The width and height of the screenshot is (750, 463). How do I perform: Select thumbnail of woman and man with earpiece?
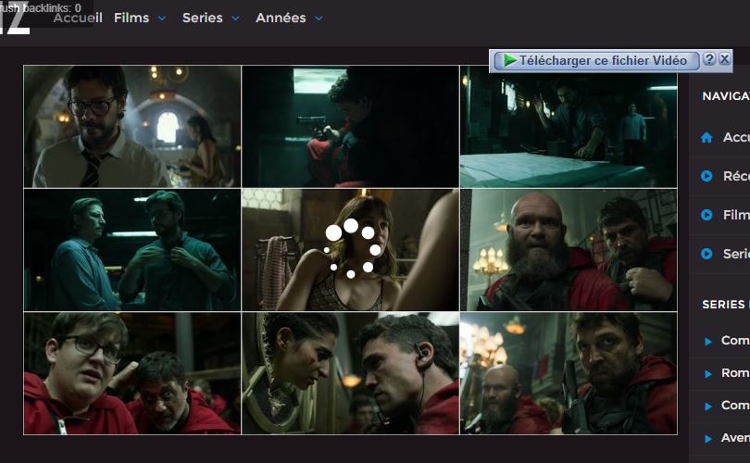click(x=350, y=373)
